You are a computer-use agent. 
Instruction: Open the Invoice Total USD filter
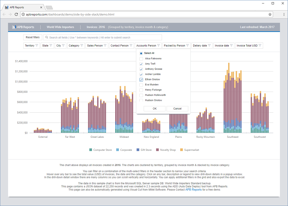(x=249, y=46)
